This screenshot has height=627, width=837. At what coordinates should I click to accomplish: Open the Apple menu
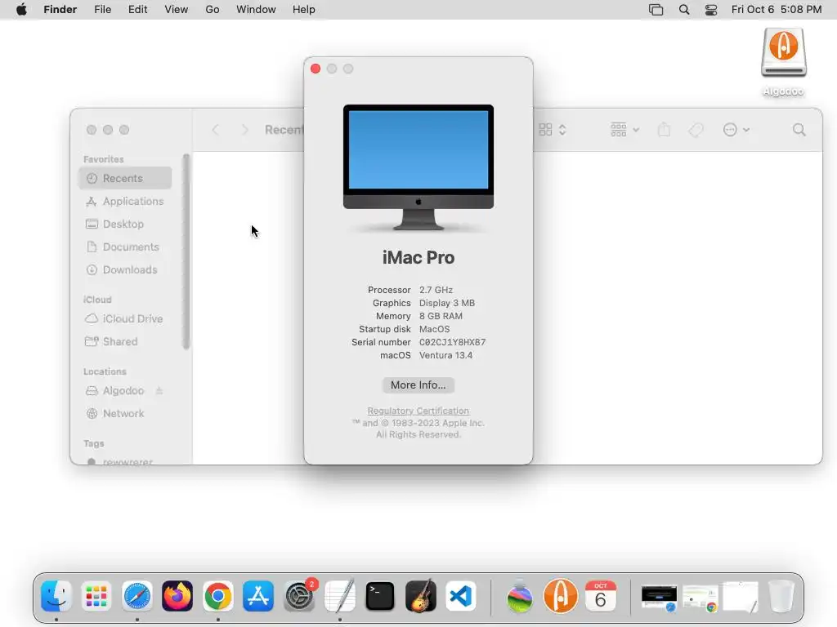tap(21, 10)
